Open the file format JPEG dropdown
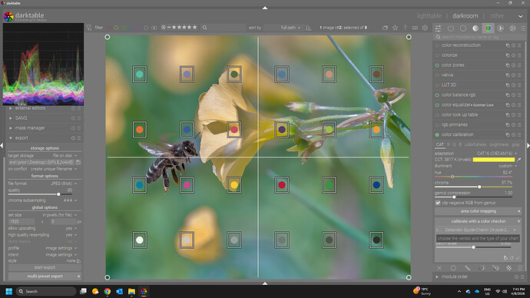Viewport: 530px width, 298px height. coord(42,184)
